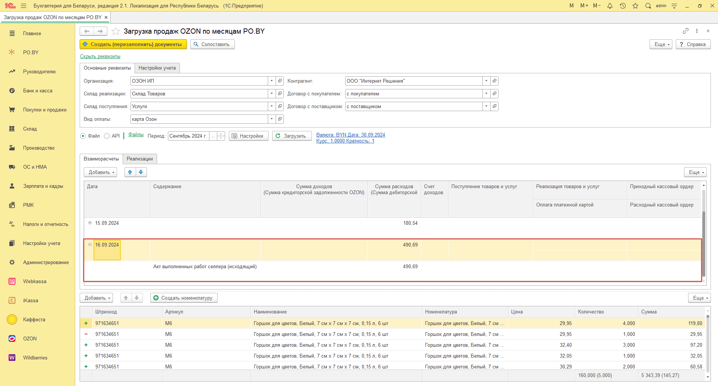Open Договор с покупателем dropdown list

coord(486,94)
